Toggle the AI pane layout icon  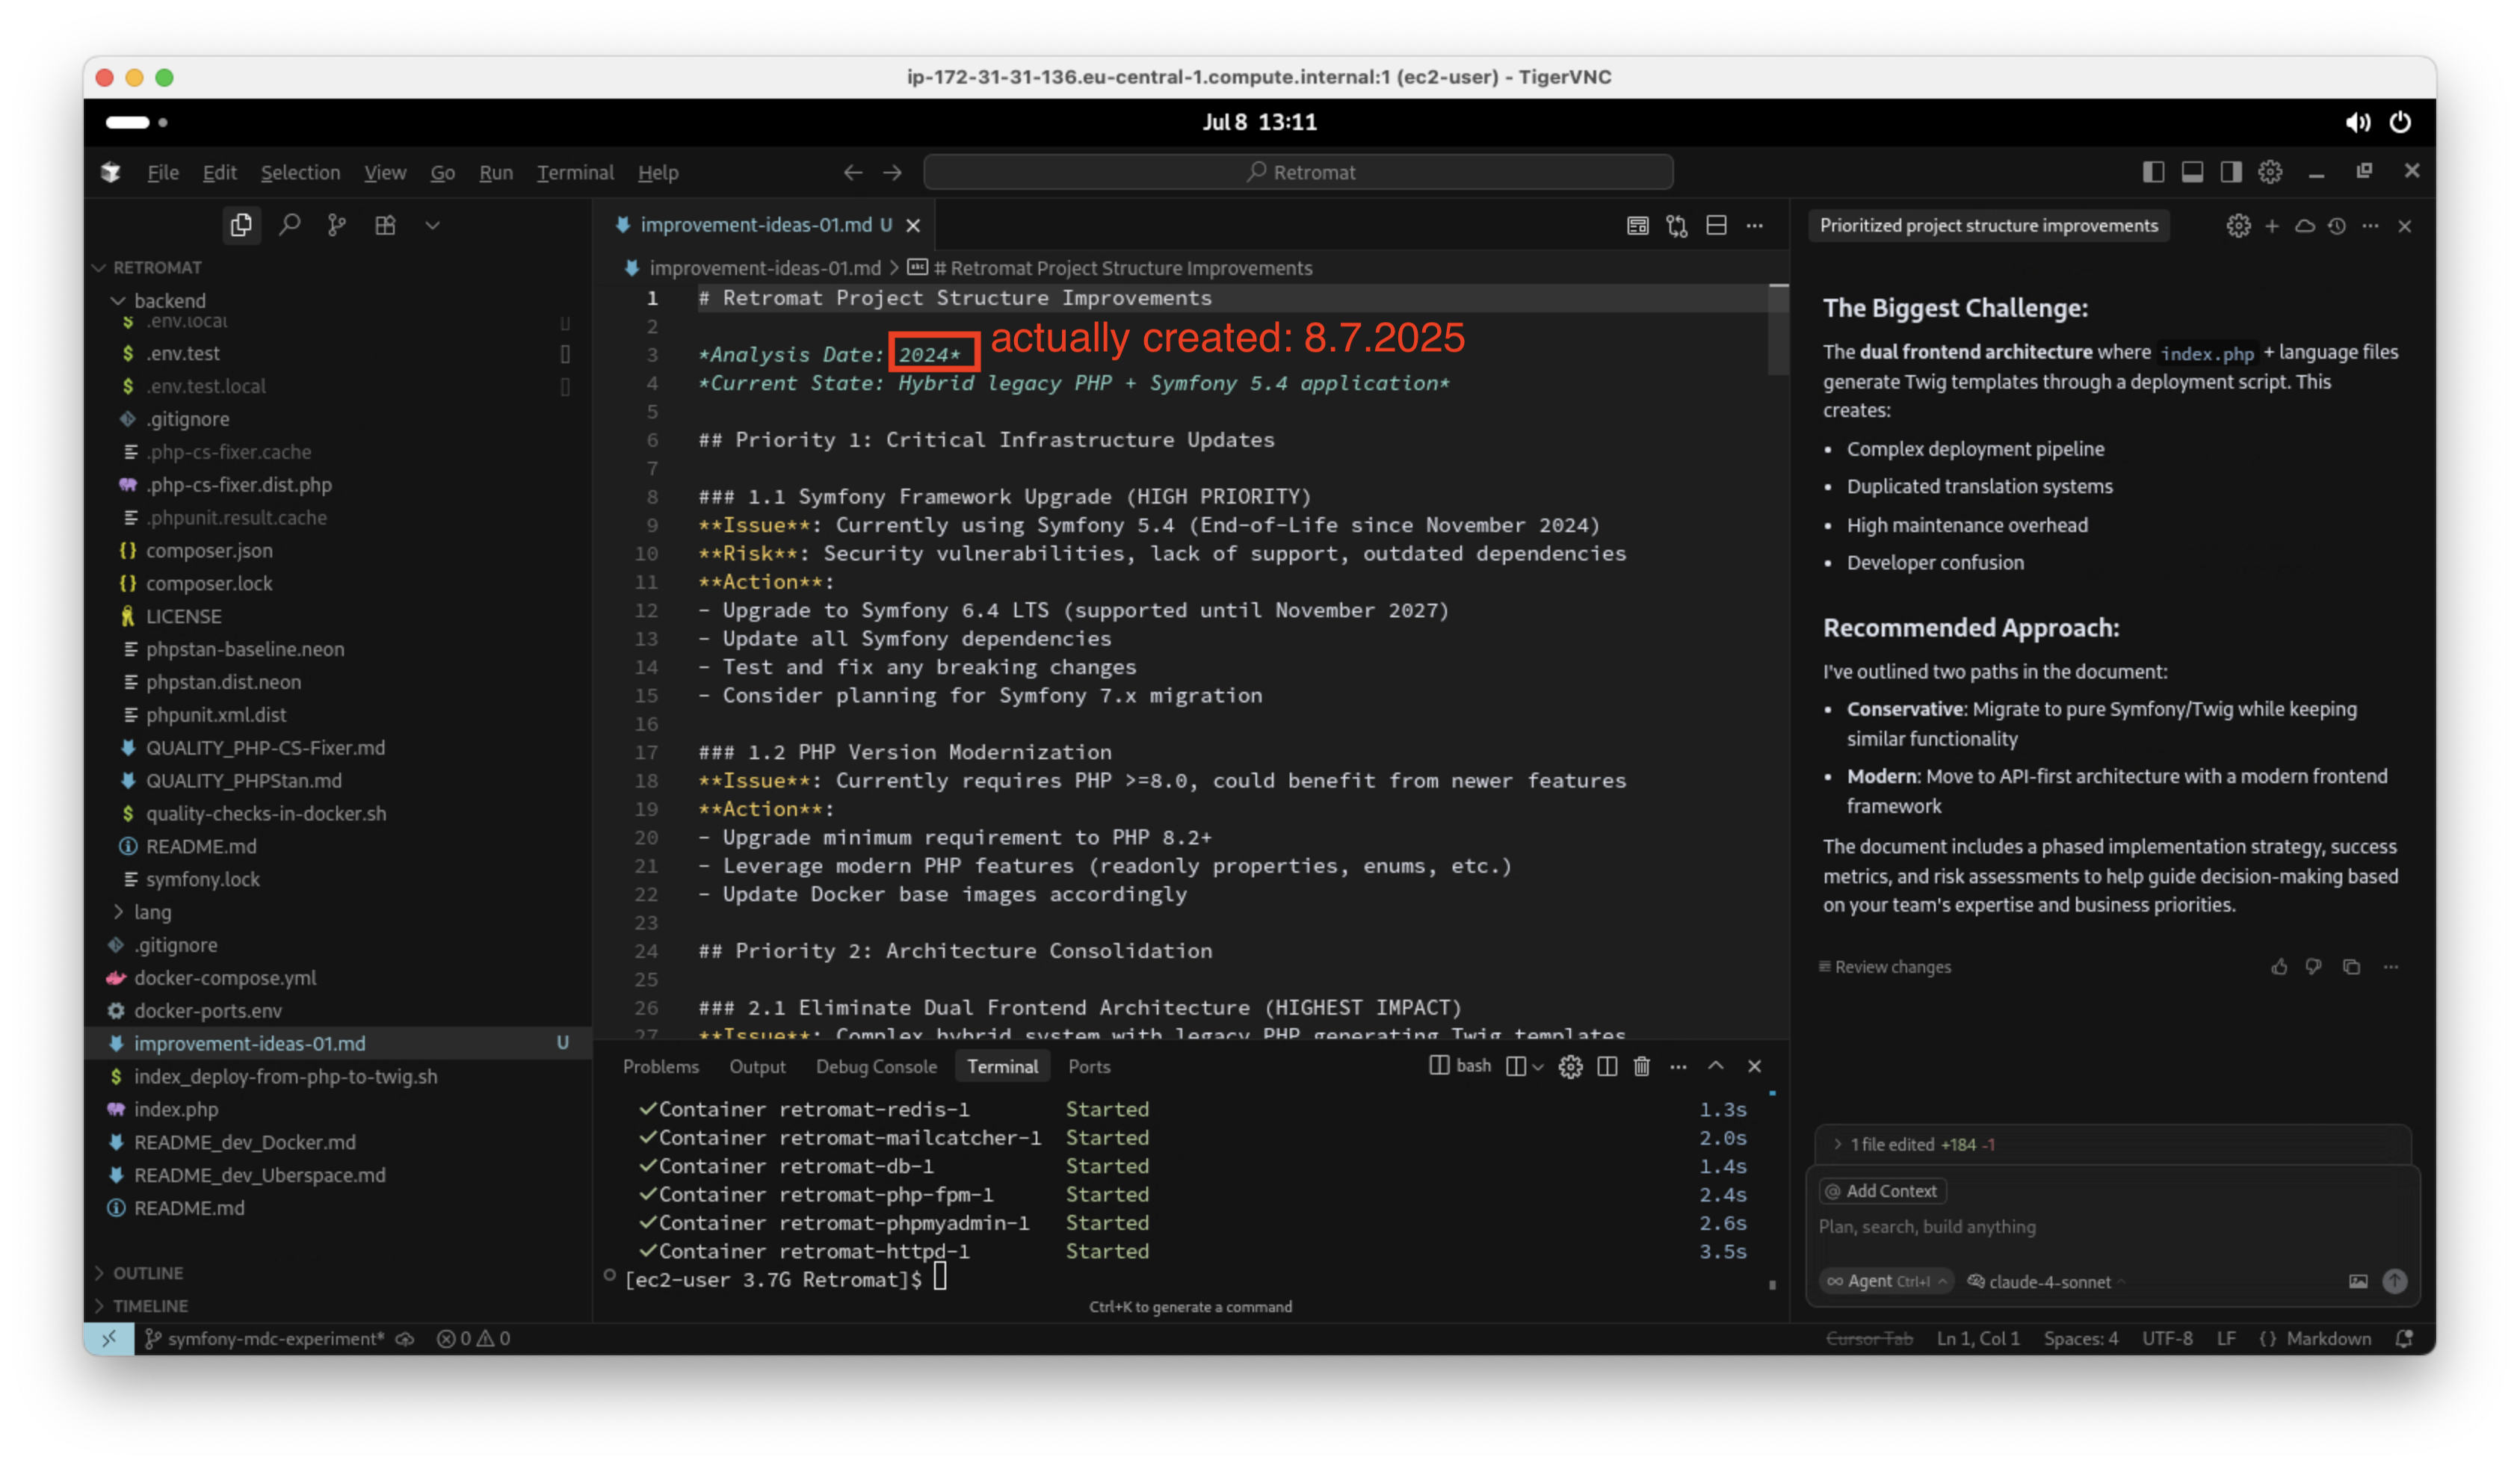tap(2231, 172)
